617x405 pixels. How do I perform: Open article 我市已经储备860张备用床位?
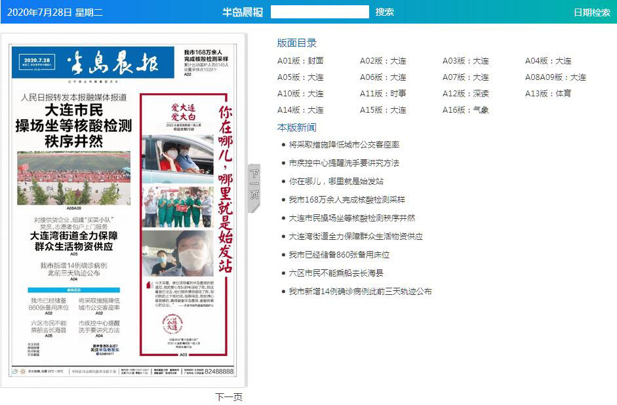pyautogui.click(x=339, y=255)
